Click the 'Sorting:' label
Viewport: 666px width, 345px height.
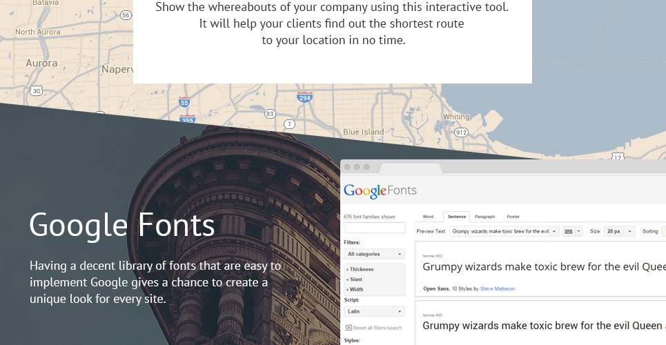point(650,232)
